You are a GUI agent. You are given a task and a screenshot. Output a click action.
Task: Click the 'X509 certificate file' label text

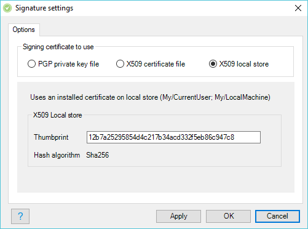(156, 64)
